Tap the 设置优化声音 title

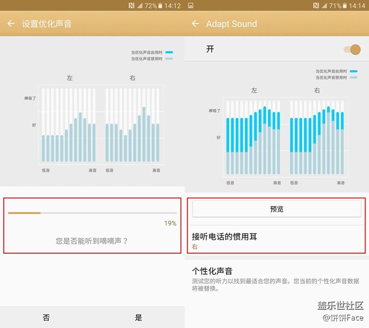[47, 24]
